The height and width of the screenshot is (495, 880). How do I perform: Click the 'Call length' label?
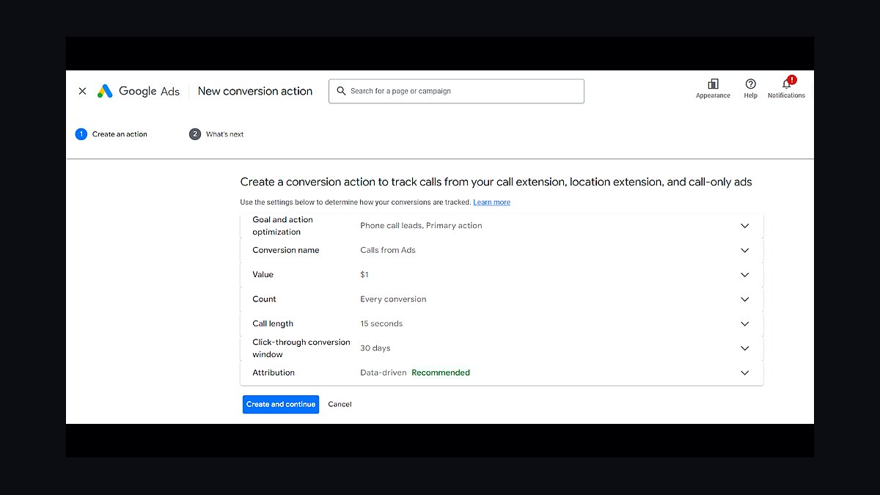pyautogui.click(x=273, y=323)
